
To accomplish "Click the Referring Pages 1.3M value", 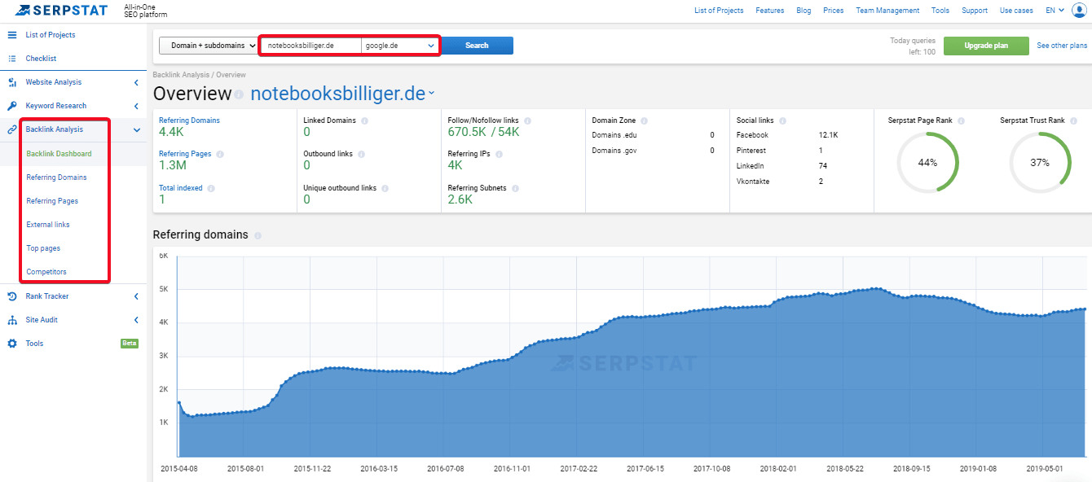I will point(173,165).
